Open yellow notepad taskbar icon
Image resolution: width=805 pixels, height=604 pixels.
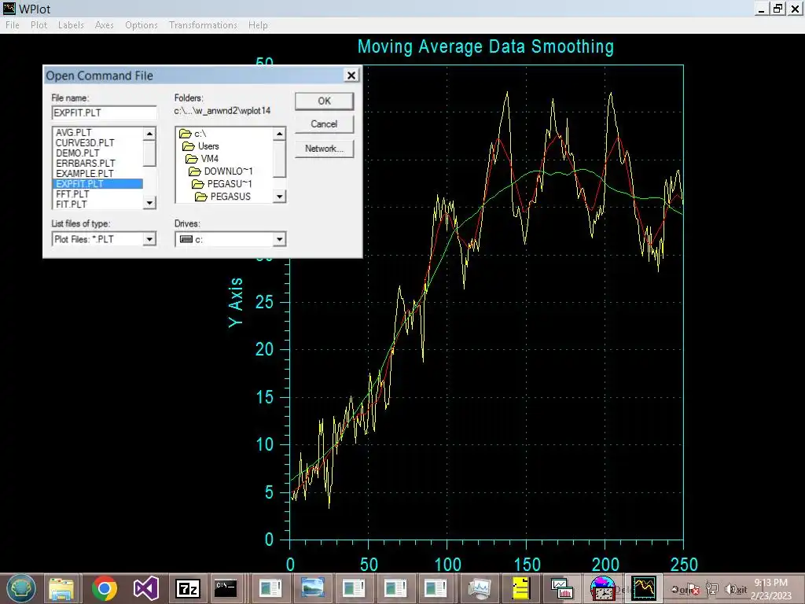[520, 588]
